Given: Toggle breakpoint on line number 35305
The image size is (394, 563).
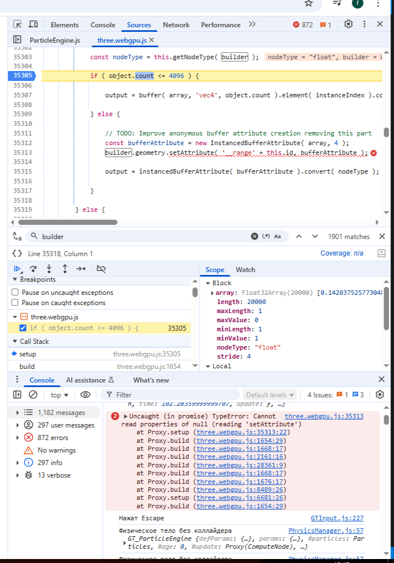Looking at the screenshot, I should pyautogui.click(x=23, y=75).
